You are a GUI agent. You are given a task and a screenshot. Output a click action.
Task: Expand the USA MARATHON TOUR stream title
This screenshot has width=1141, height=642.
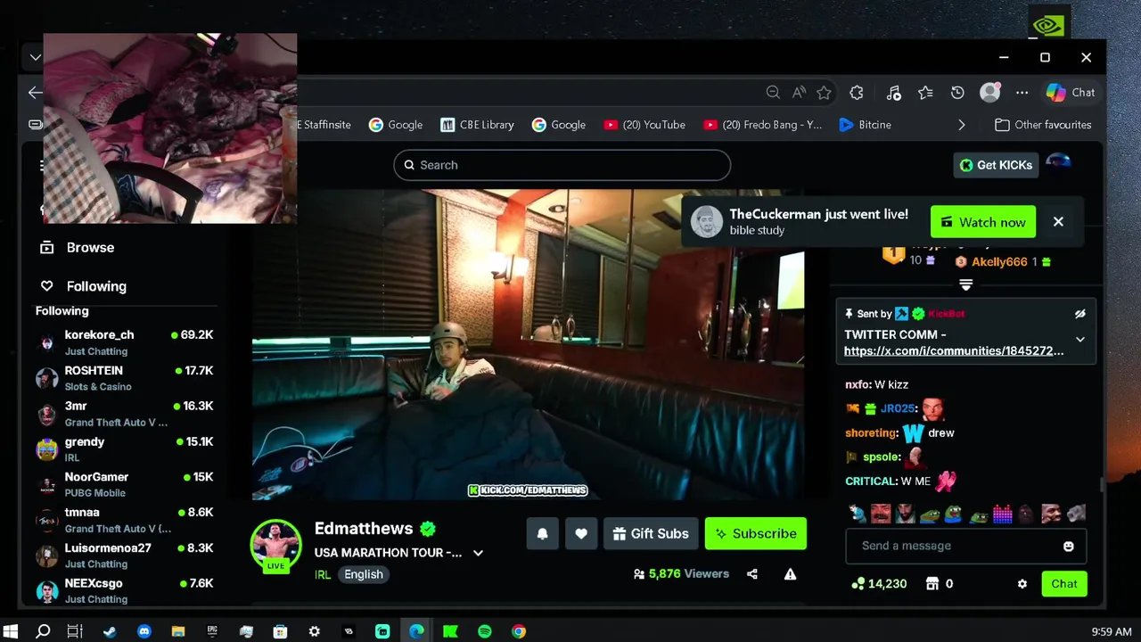point(478,553)
